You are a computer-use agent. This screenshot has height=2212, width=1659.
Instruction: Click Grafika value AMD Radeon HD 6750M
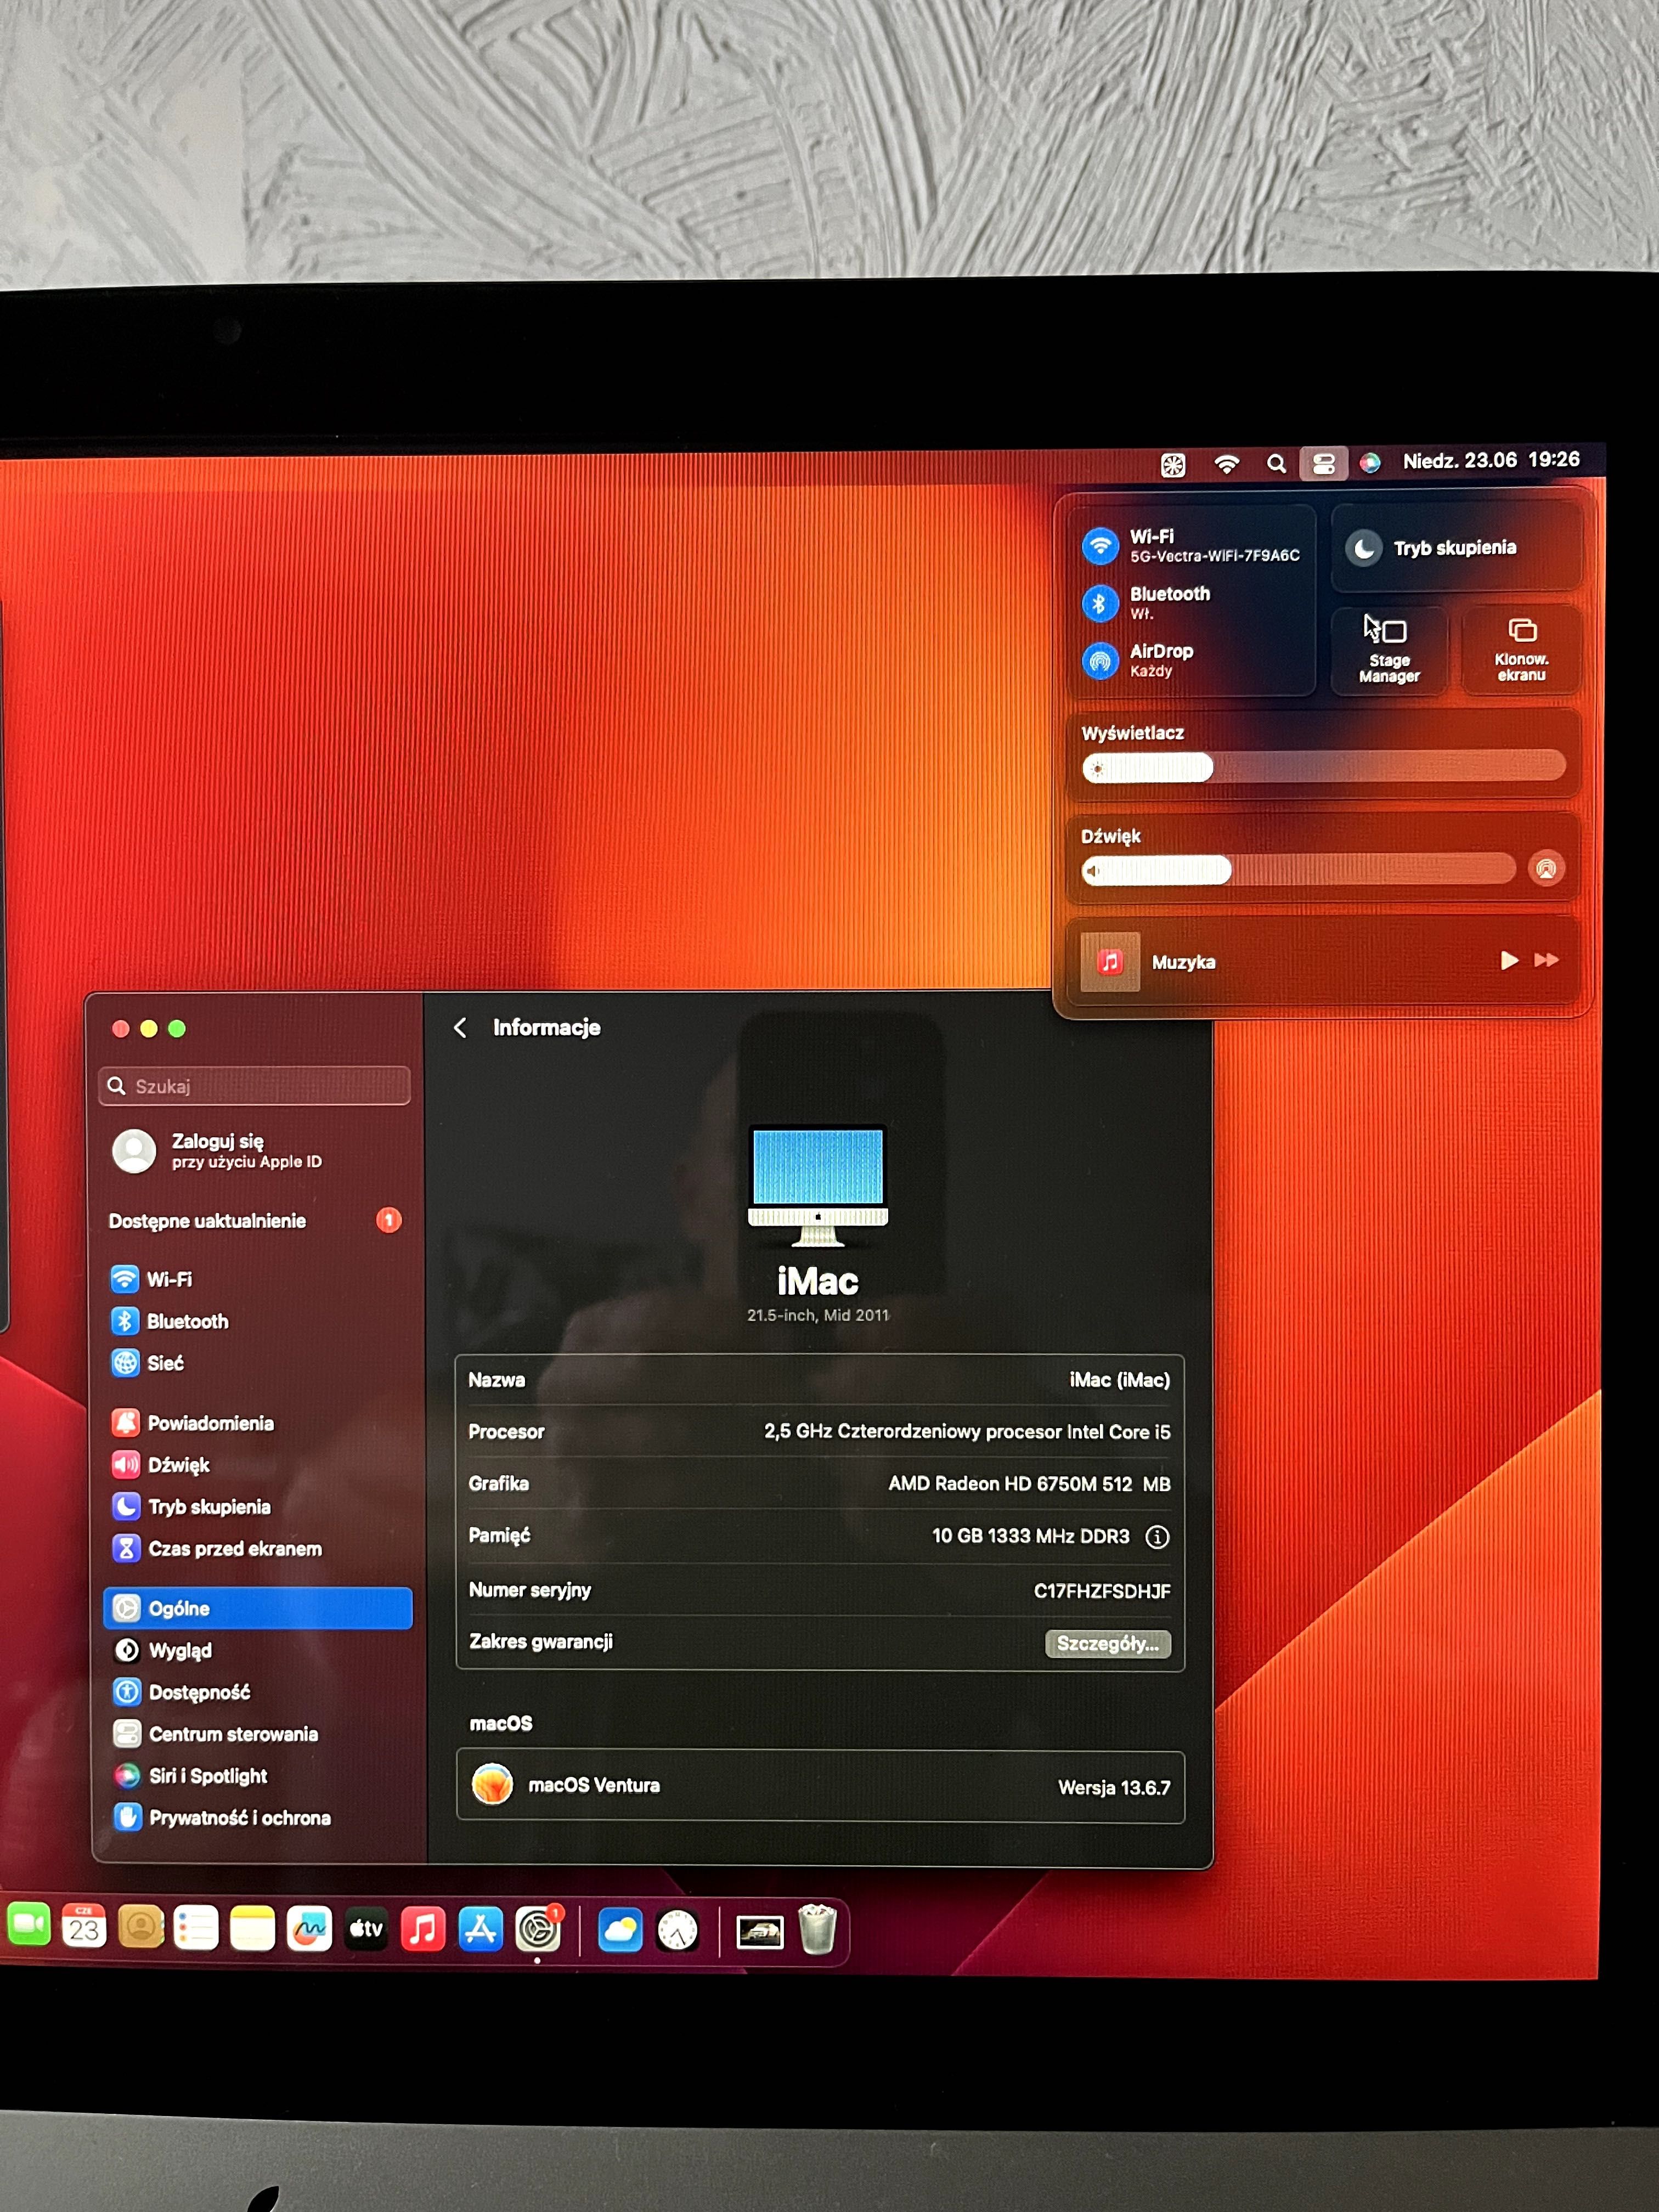tap(1029, 1484)
